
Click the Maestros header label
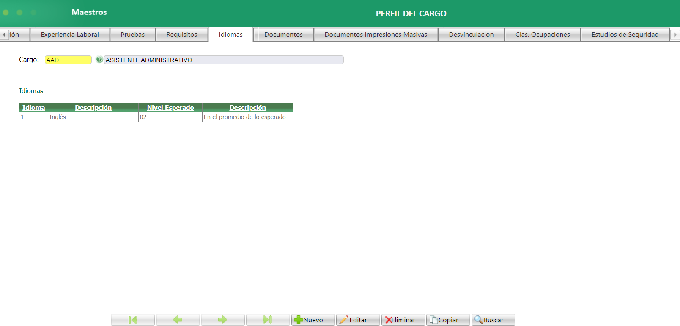click(89, 12)
